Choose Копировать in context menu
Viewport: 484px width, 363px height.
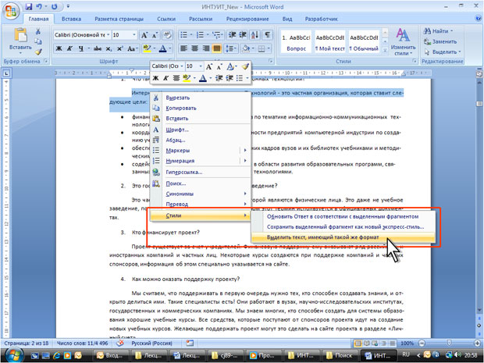pyautogui.click(x=201, y=108)
